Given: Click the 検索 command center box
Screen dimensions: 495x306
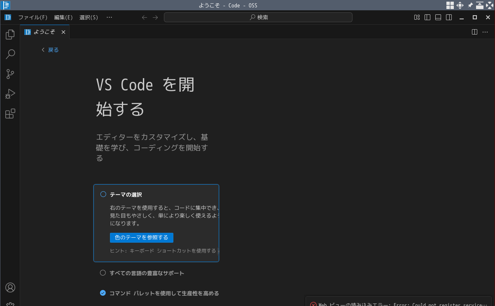Looking at the screenshot, I should pos(258,17).
